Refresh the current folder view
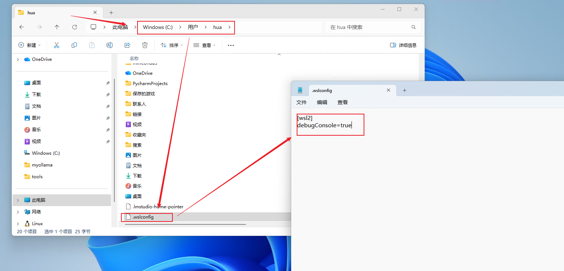The width and height of the screenshot is (564, 271). [x=75, y=27]
